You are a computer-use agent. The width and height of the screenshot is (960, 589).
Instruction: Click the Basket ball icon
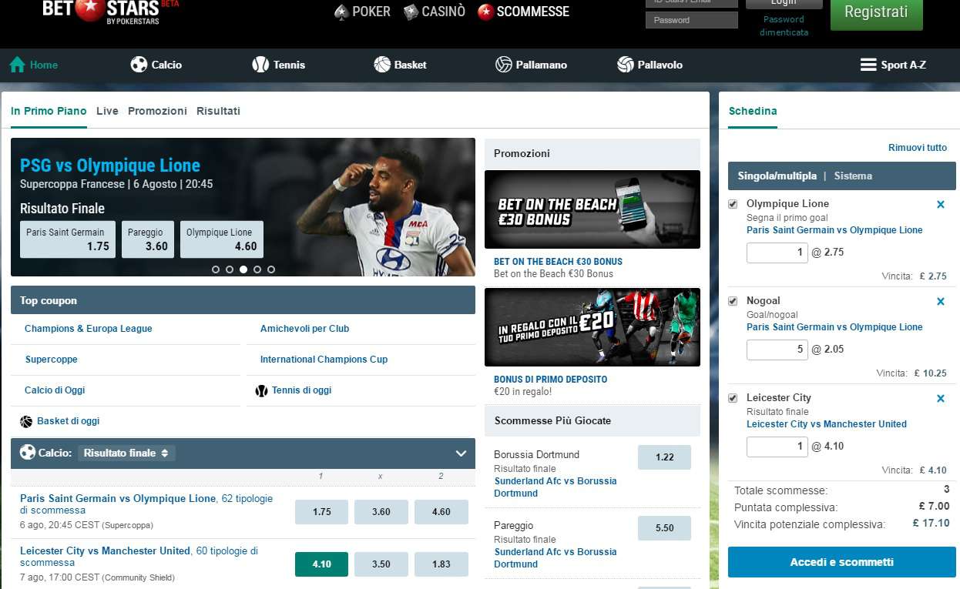[382, 65]
